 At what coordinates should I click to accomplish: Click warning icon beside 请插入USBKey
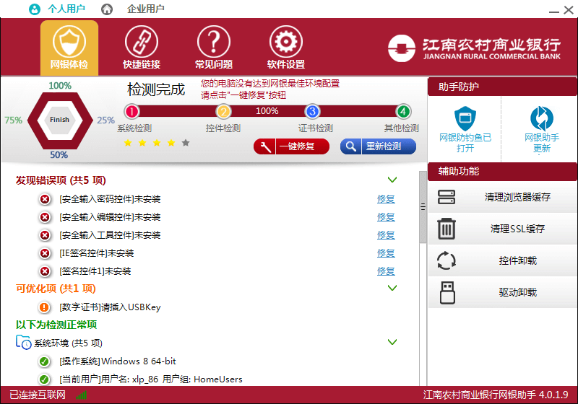[44, 307]
